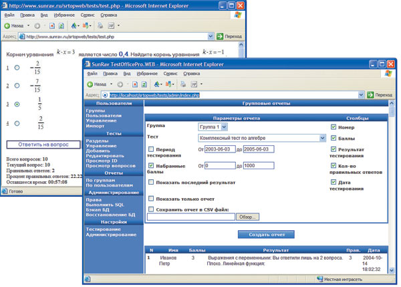This screenshot has width=401, height=287.
Task: Click scroll-up arrow in test.php window
Action: [x=241, y=45]
